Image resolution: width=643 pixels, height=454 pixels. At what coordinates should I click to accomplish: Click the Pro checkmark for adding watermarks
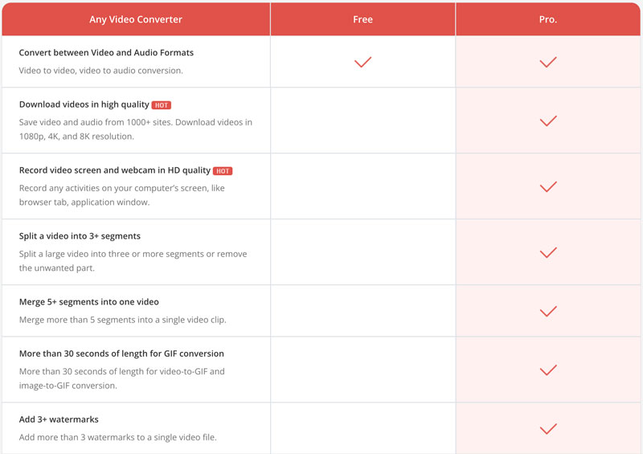point(548,428)
